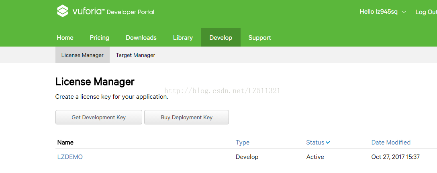Sort licenses by Type column

pyautogui.click(x=243, y=142)
